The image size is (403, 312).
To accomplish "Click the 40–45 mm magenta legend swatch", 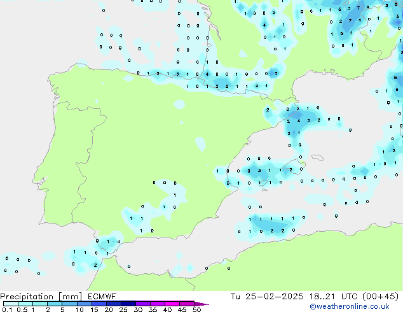I will point(172,304).
